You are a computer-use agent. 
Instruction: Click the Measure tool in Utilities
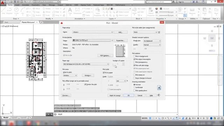(x=192, y=11)
